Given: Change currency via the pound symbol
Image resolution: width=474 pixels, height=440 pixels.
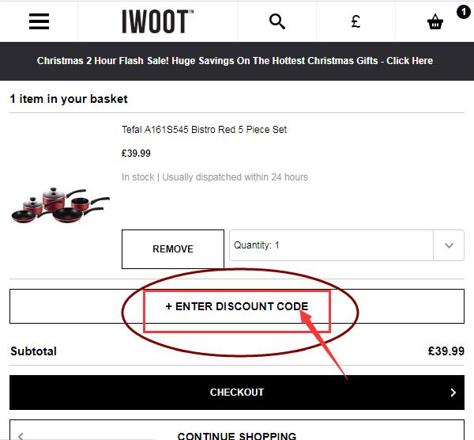Looking at the screenshot, I should coord(355,21).
